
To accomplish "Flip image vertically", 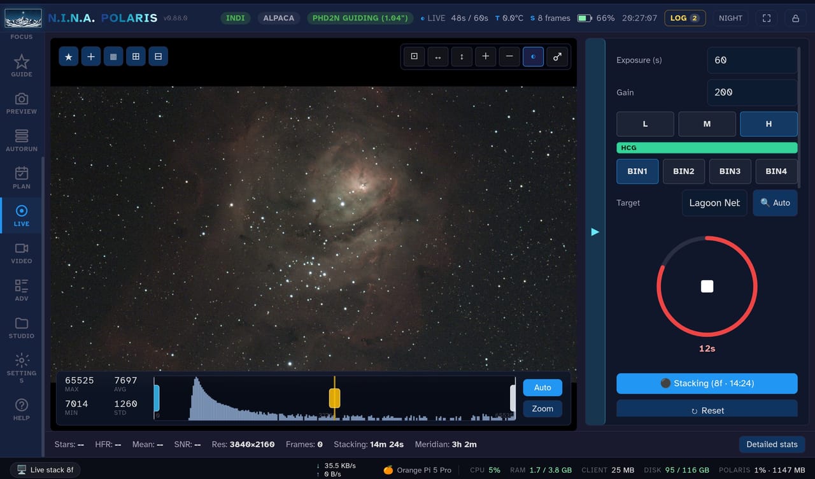I will click(462, 57).
